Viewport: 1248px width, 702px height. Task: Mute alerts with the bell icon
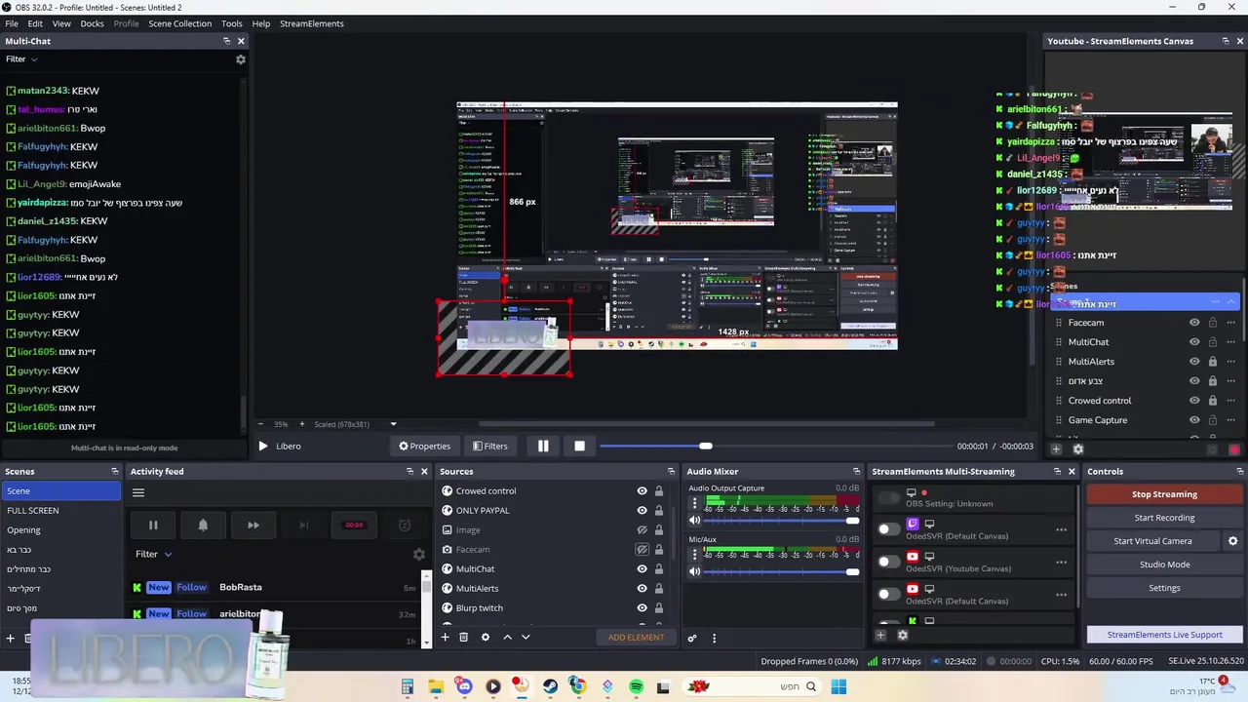point(203,526)
